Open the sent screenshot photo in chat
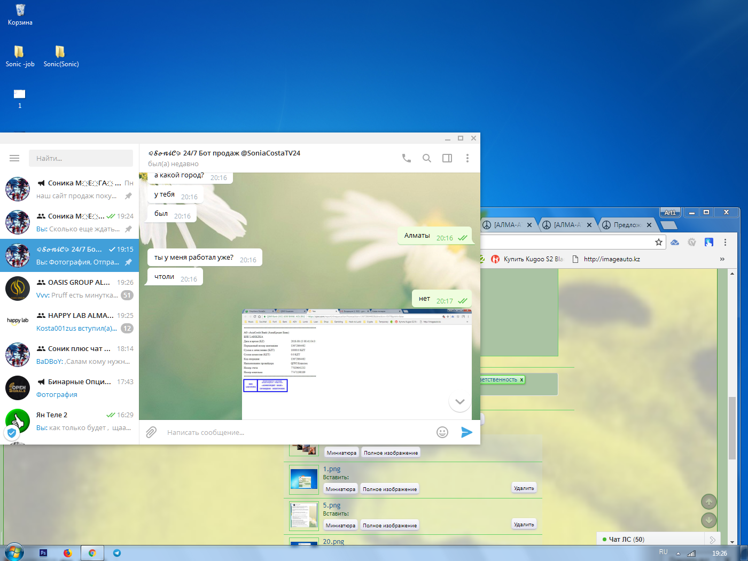Image resolution: width=748 pixels, height=561 pixels. point(357,364)
